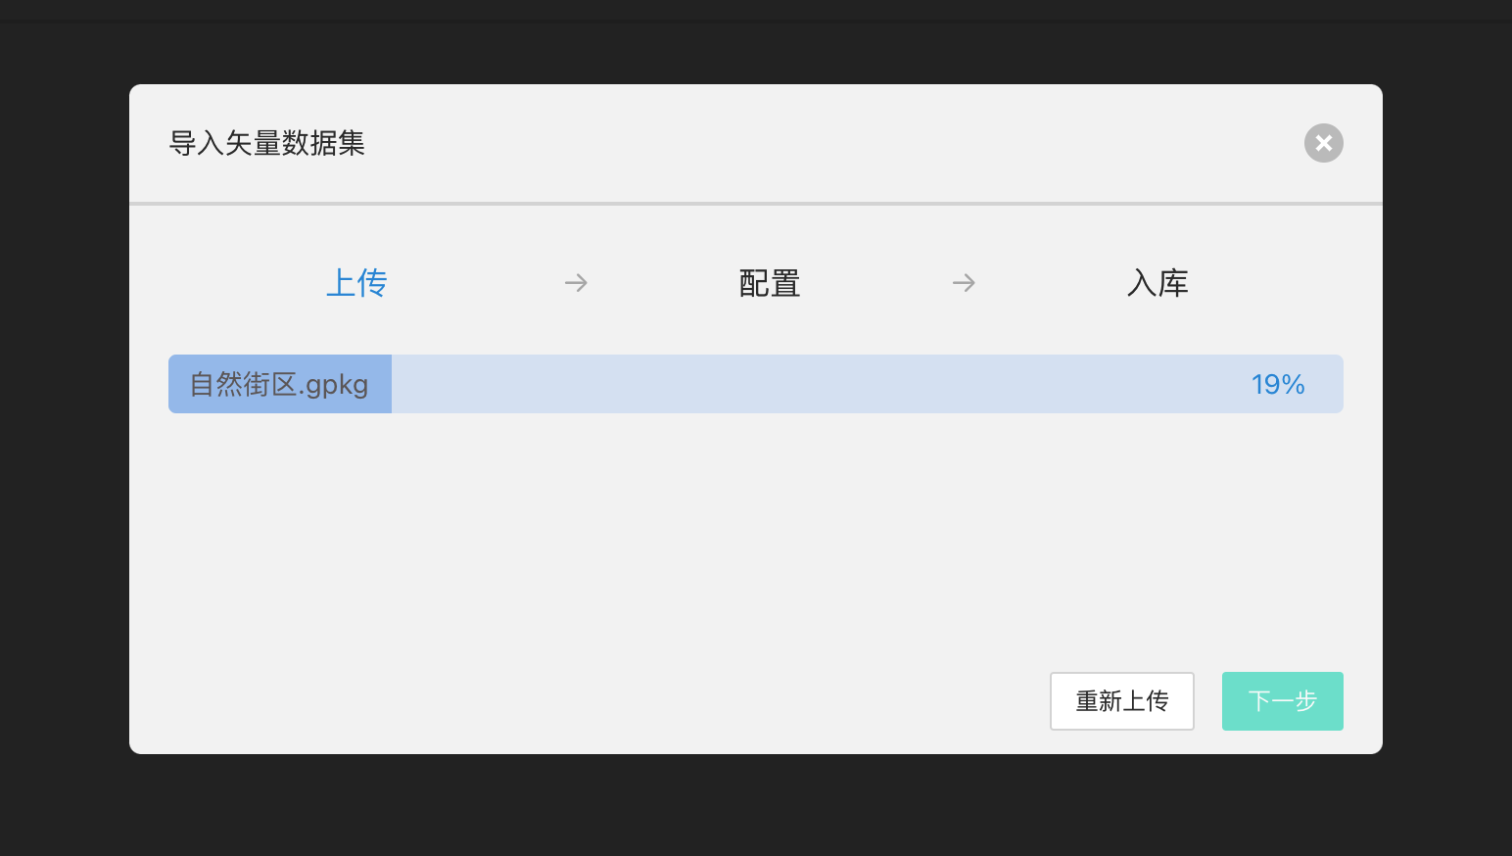Click the arrow icon between 上传 and 配置
1512x856 pixels.
pyautogui.click(x=576, y=283)
